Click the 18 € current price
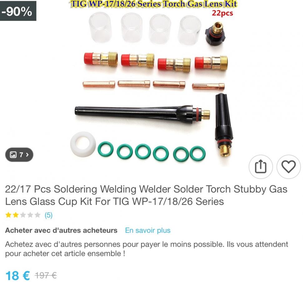This screenshot has width=303, height=282. (17, 275)
